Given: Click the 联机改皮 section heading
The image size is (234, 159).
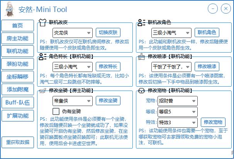Looking at the screenshot, I should pos(58,22).
